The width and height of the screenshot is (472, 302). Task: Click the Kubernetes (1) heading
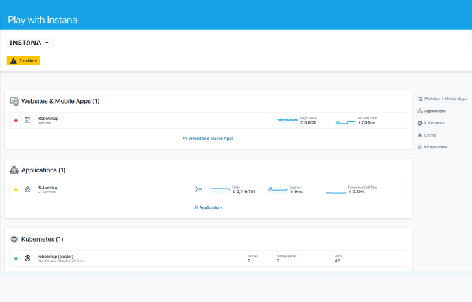coord(42,239)
